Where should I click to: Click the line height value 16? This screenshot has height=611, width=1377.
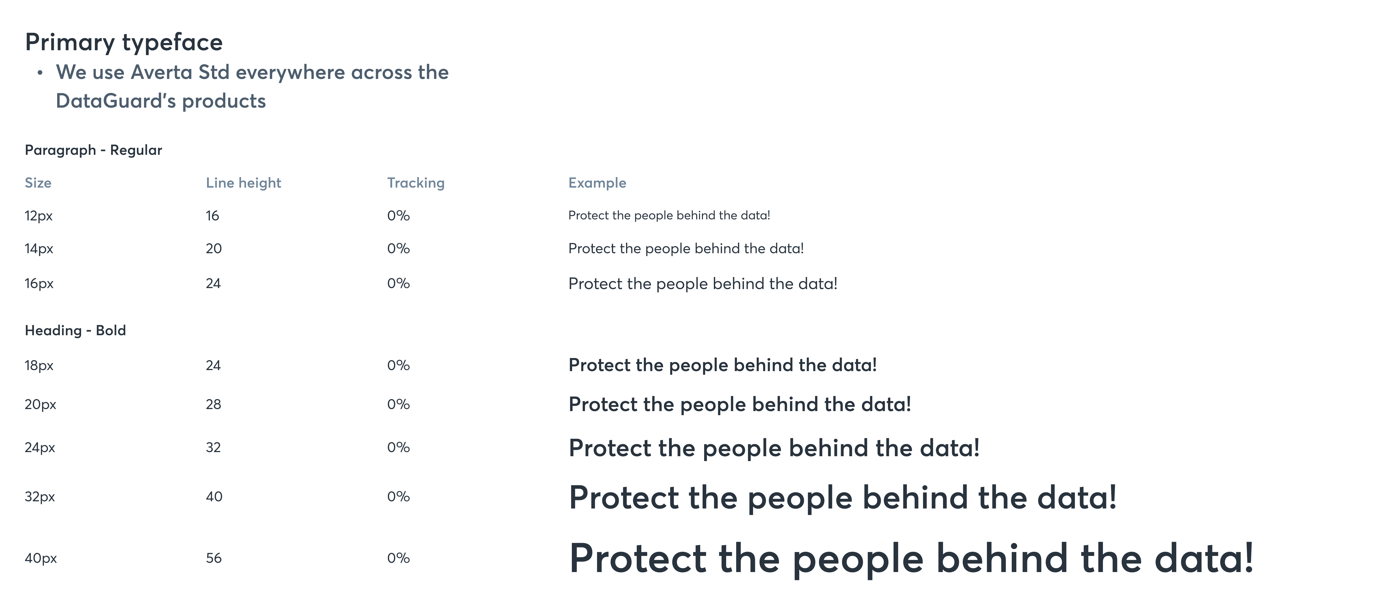pyautogui.click(x=212, y=216)
